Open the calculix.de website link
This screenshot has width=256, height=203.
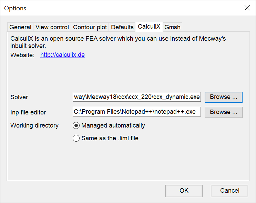(62, 55)
